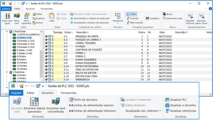
Task: Click operand icon on FORMA 1 row
Action: coord(46,53)
